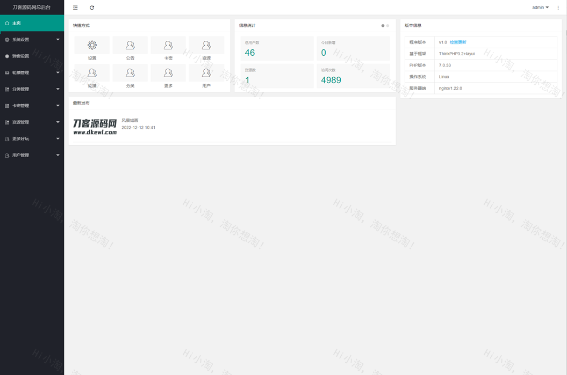Go to 主页 in the sidebar
Viewport: 567px width, 375px height.
point(32,23)
